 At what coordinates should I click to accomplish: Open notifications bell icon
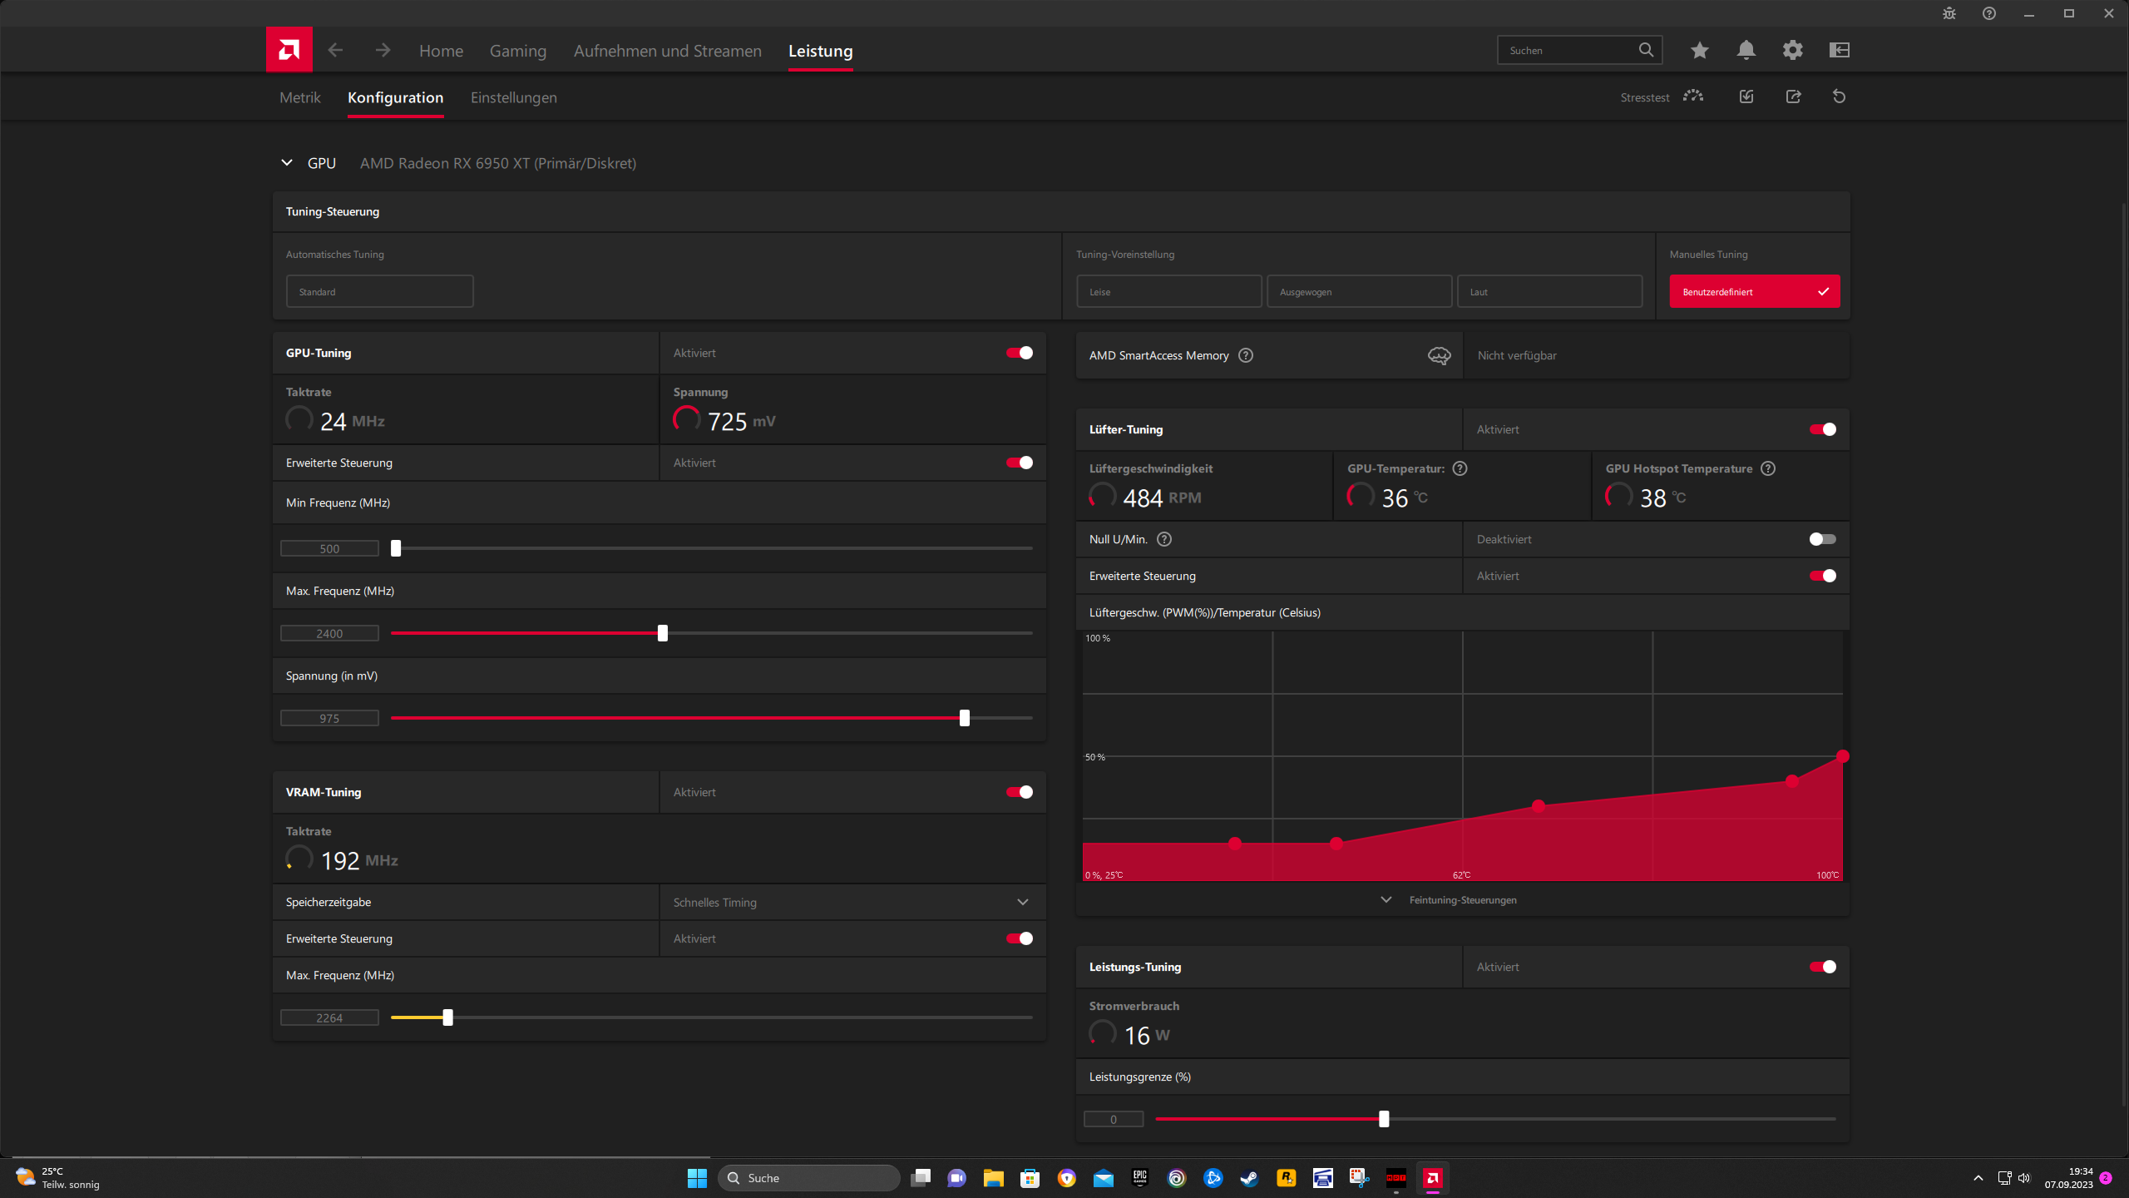click(1746, 50)
